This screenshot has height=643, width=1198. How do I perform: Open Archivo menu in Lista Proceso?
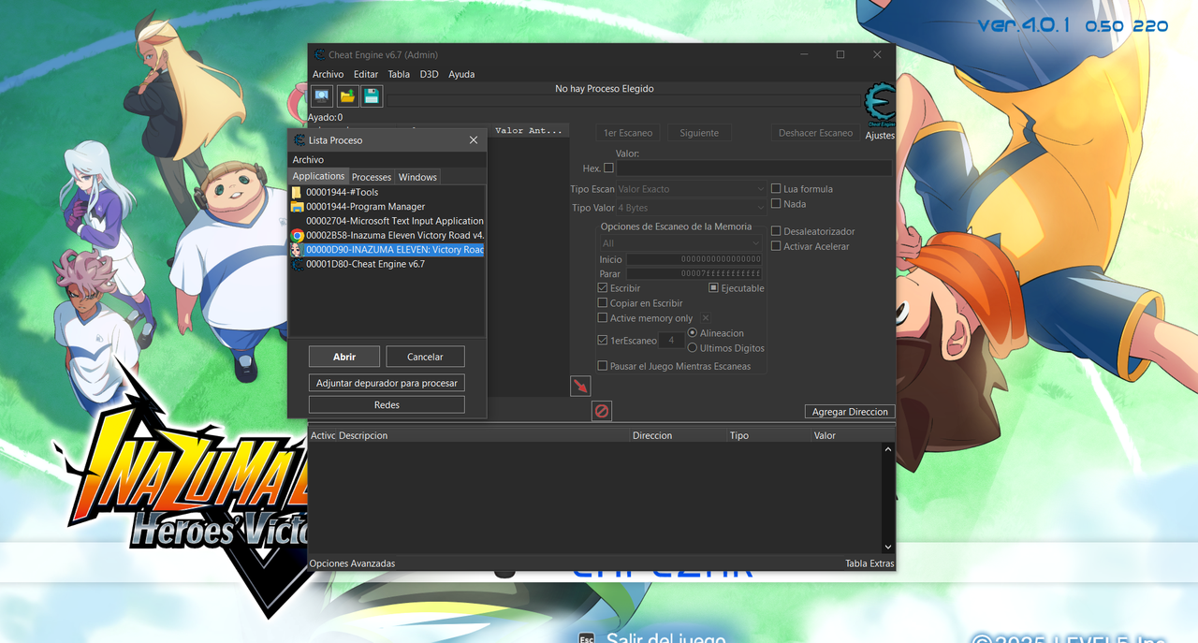tap(308, 160)
